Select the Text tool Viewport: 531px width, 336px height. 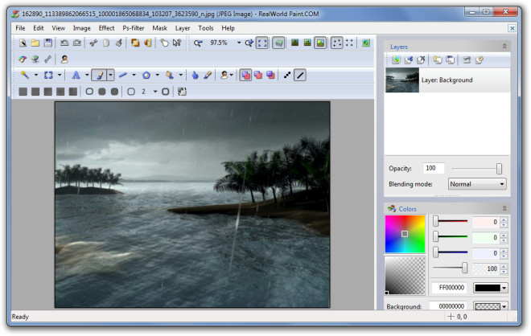pos(76,75)
